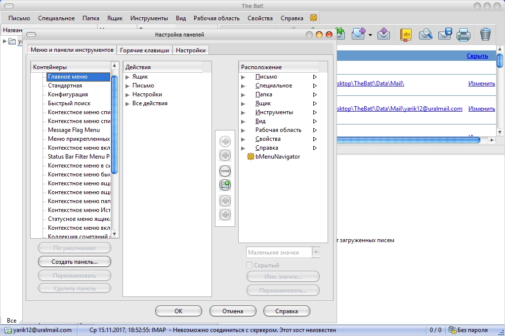This screenshot has height=336, width=505.
Task: Toggle the 'Скрытый' checkbox
Action: coord(249,265)
